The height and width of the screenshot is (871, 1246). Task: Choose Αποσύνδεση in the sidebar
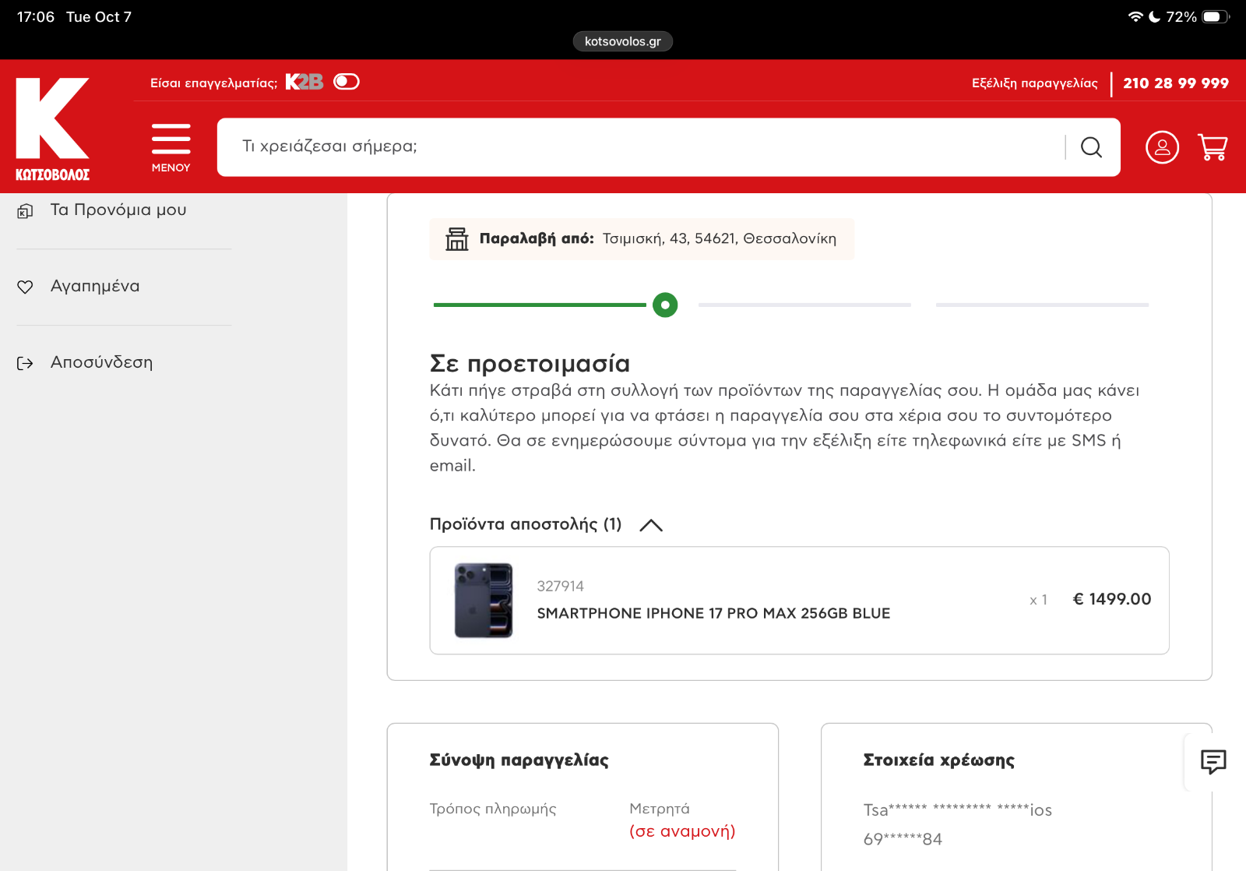101,362
